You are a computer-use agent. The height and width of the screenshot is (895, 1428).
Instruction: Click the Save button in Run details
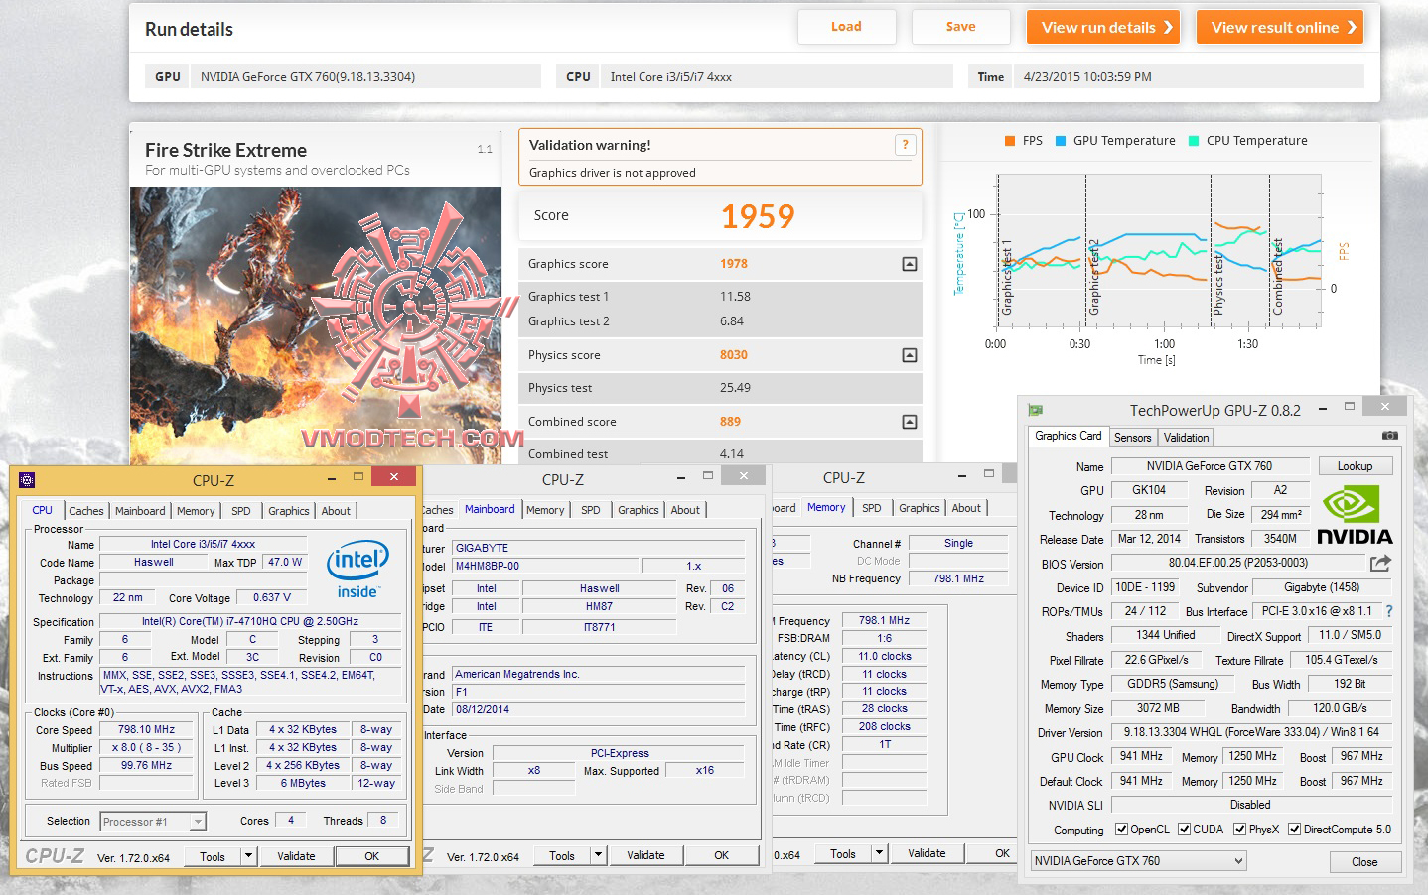click(x=960, y=27)
